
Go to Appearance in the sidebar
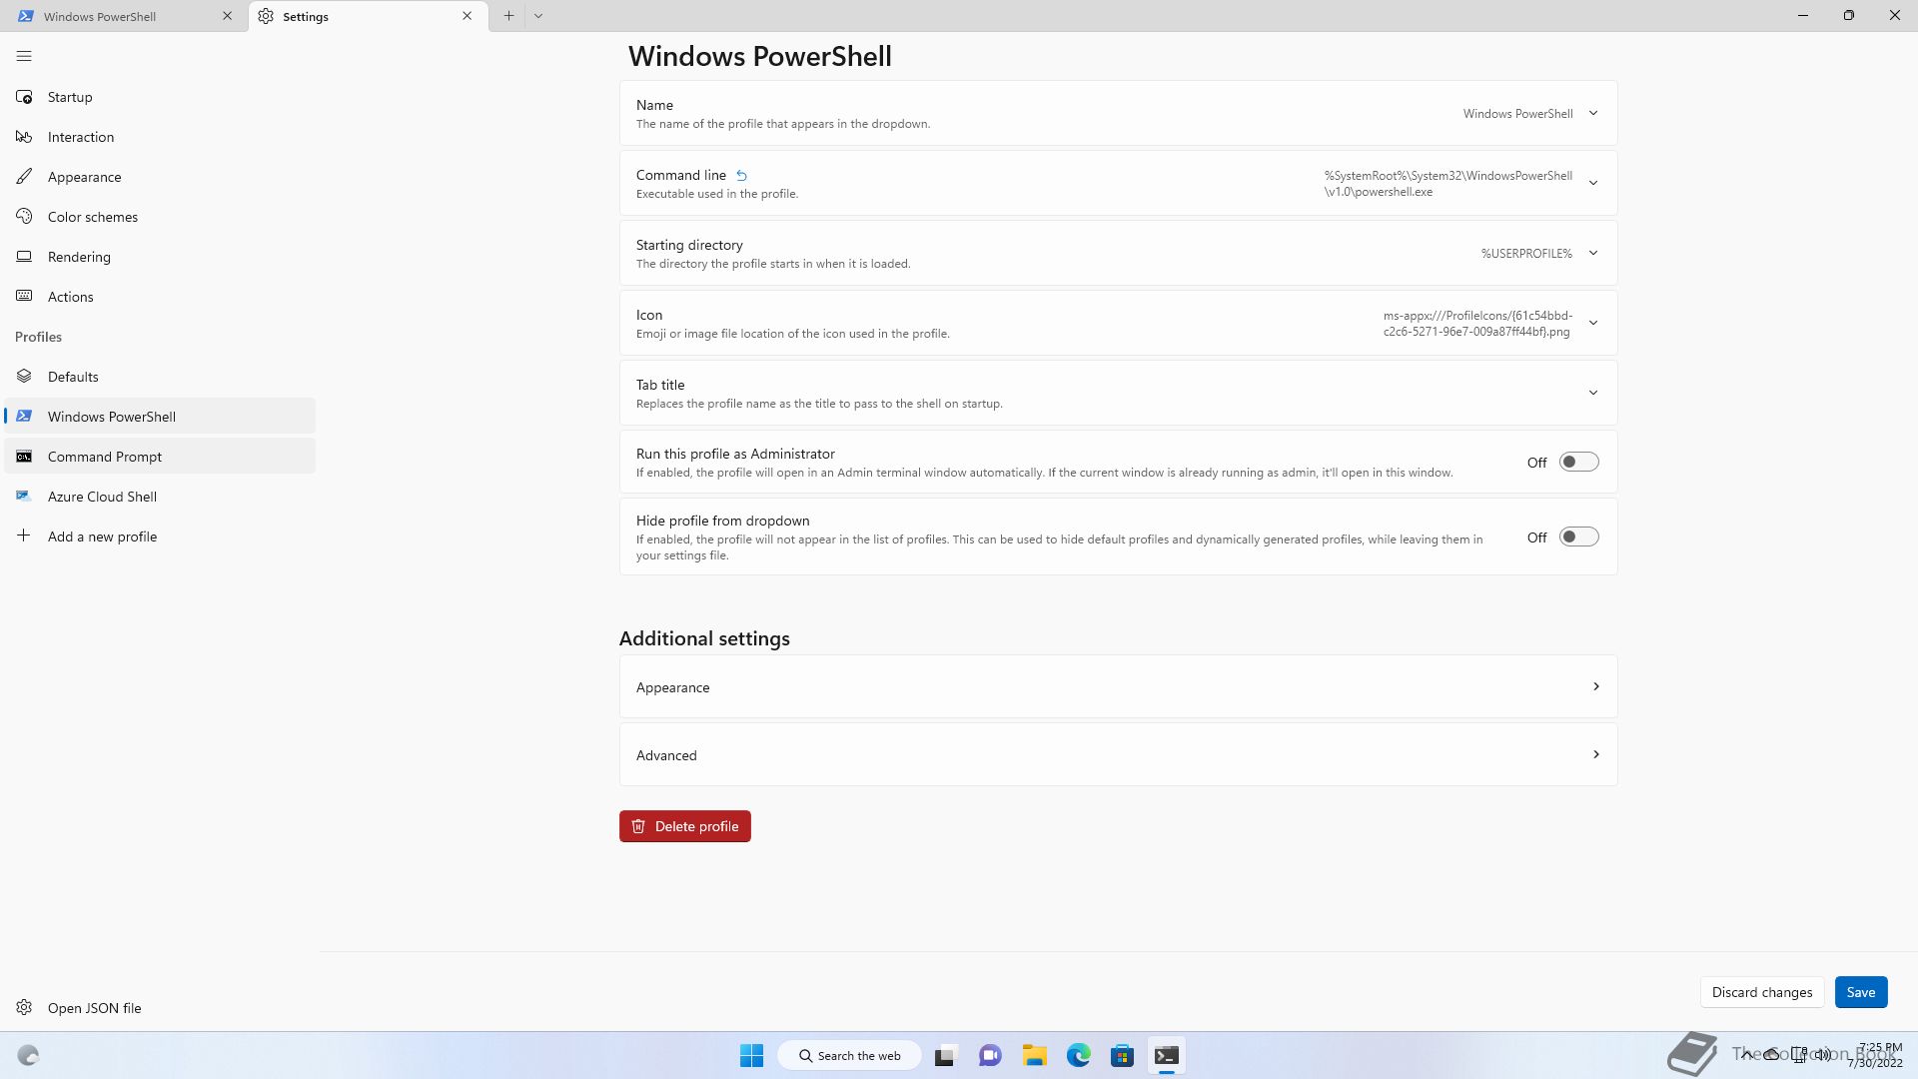pos(160,177)
